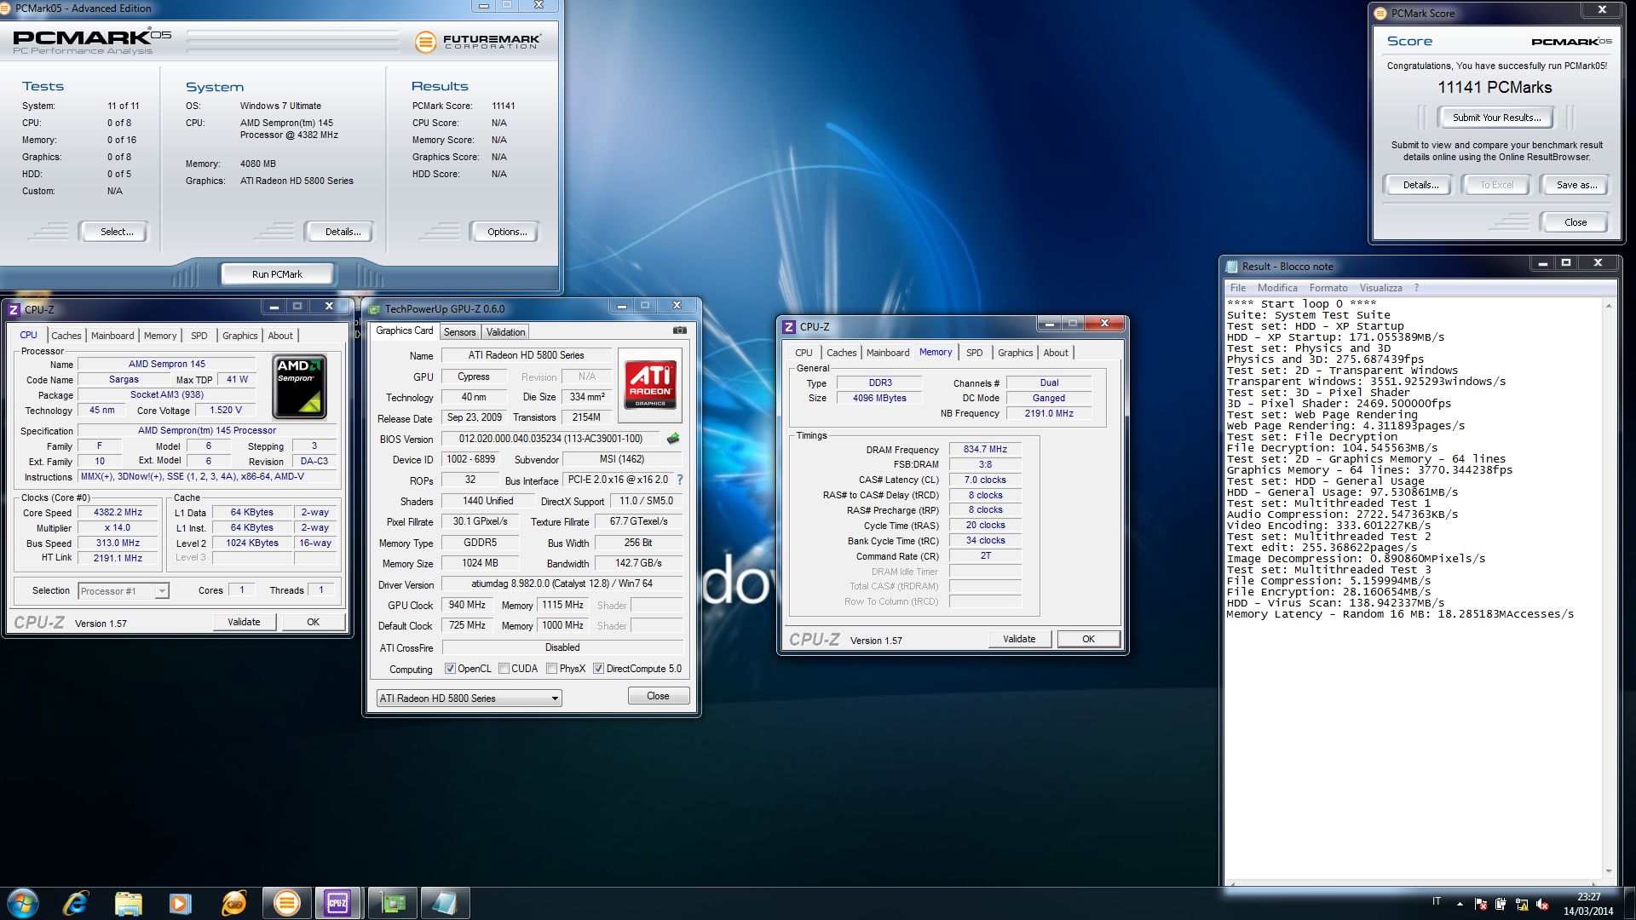Click Futuremark Corporation logo
1636x920 pixels.
[477, 41]
